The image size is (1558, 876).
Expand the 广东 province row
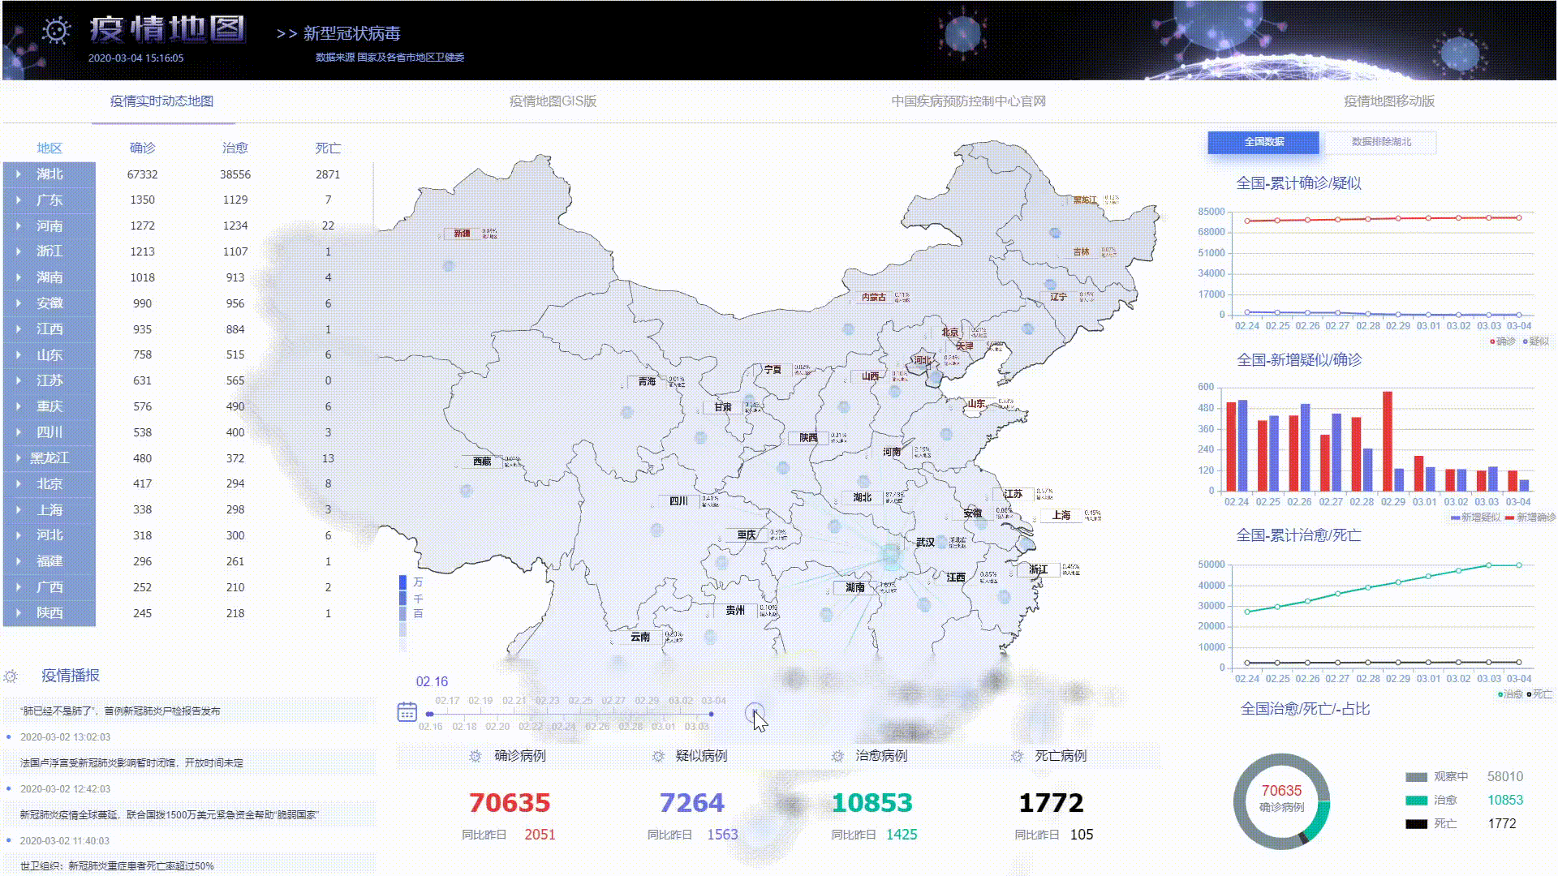click(19, 200)
